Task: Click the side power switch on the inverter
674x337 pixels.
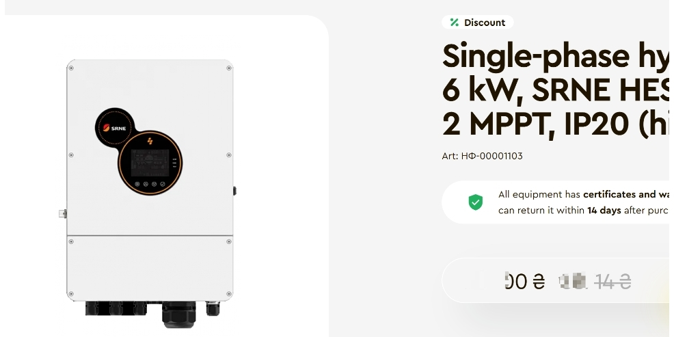Action: pos(234,191)
